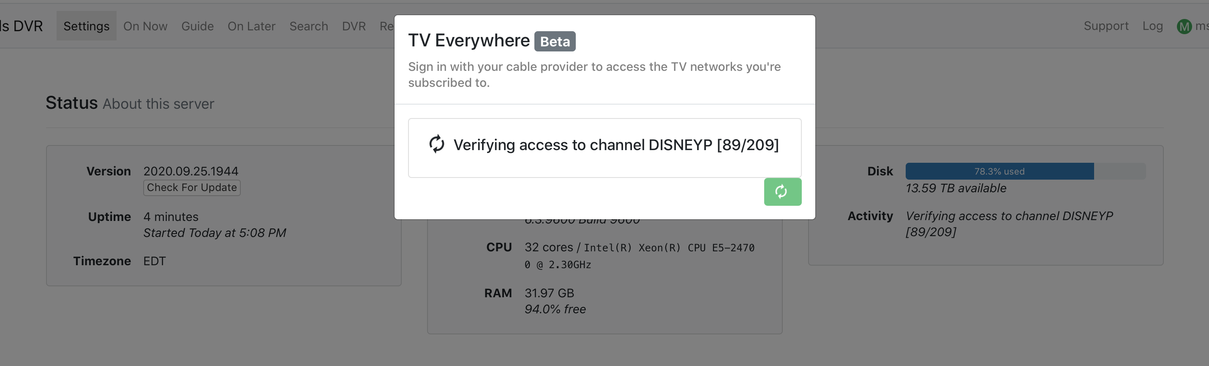Switch to the On Later tab
The width and height of the screenshot is (1209, 366).
click(251, 26)
